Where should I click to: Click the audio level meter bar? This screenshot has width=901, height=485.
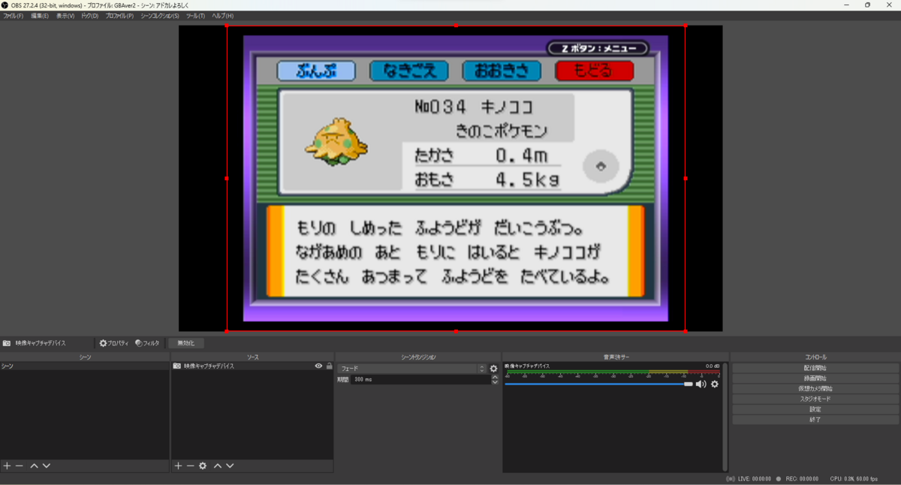tap(613, 372)
